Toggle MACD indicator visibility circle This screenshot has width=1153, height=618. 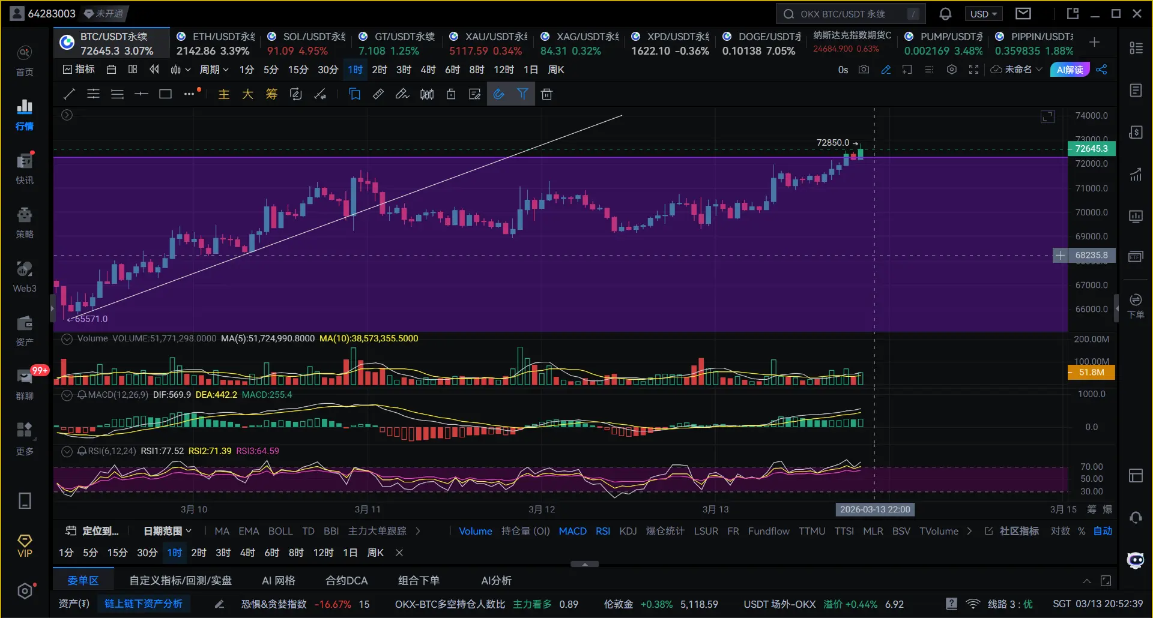tap(67, 395)
